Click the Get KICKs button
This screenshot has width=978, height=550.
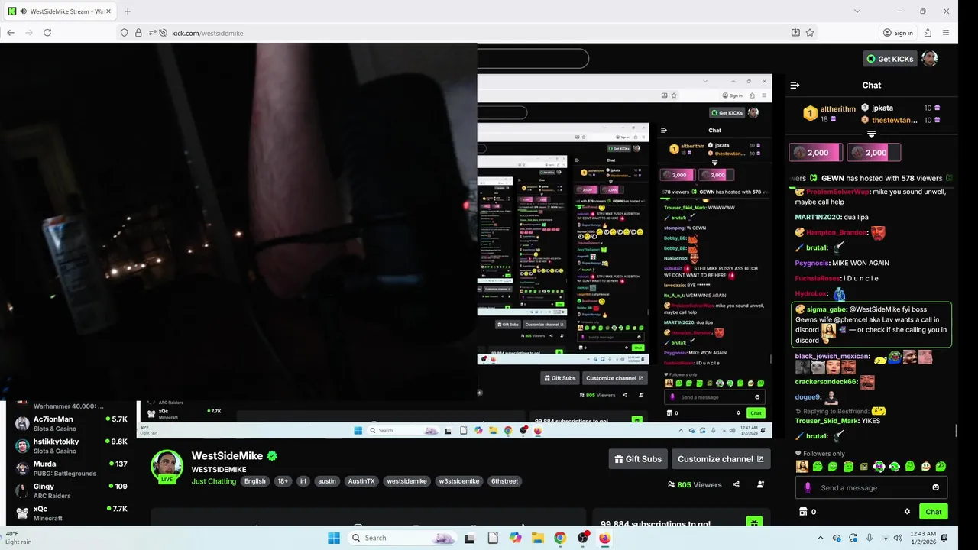890,59
